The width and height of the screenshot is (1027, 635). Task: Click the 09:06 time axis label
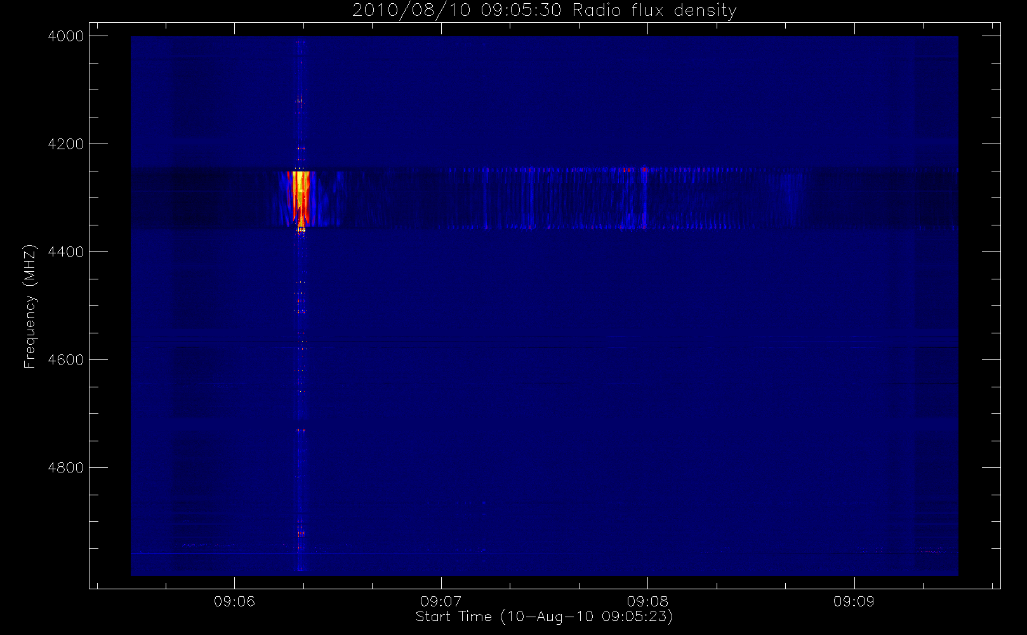pyautogui.click(x=234, y=601)
